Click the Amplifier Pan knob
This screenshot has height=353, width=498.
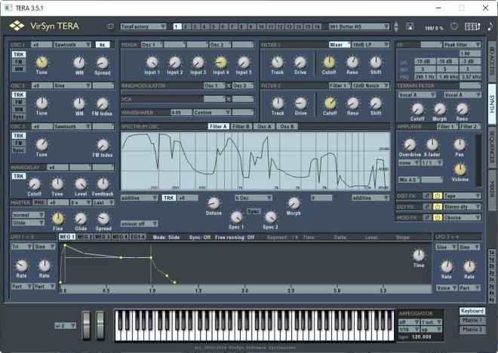[x=460, y=144]
